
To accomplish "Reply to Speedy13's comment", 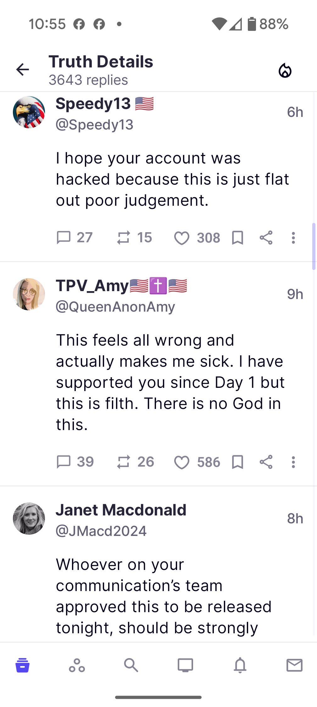I will [x=64, y=238].
